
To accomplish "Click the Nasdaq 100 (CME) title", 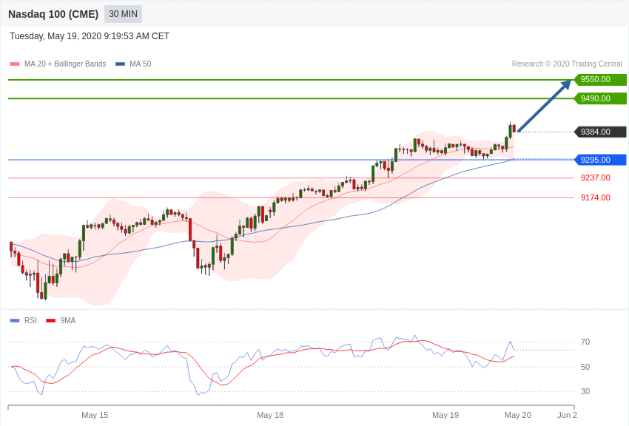I will click(x=53, y=14).
